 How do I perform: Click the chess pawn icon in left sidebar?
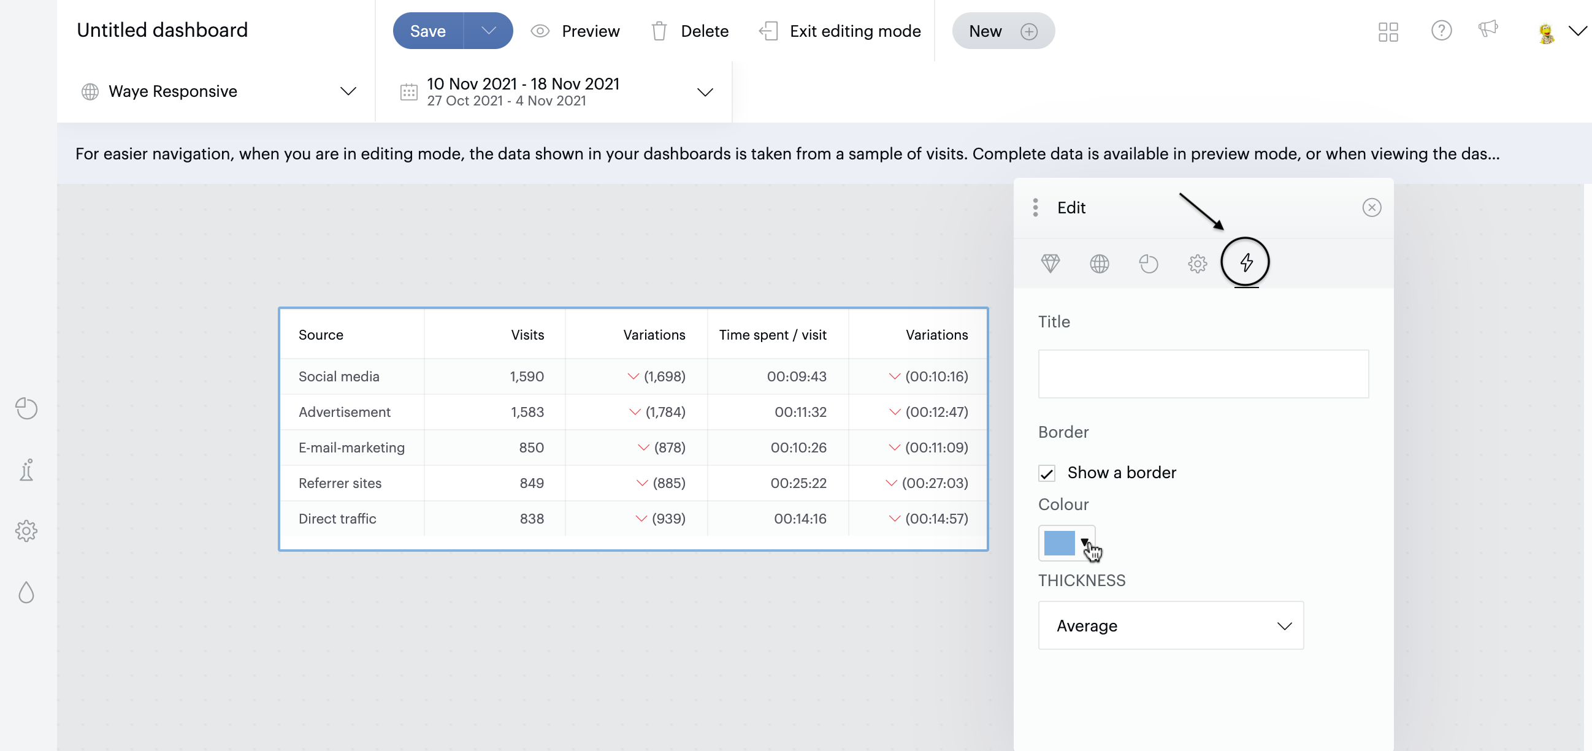coord(26,470)
